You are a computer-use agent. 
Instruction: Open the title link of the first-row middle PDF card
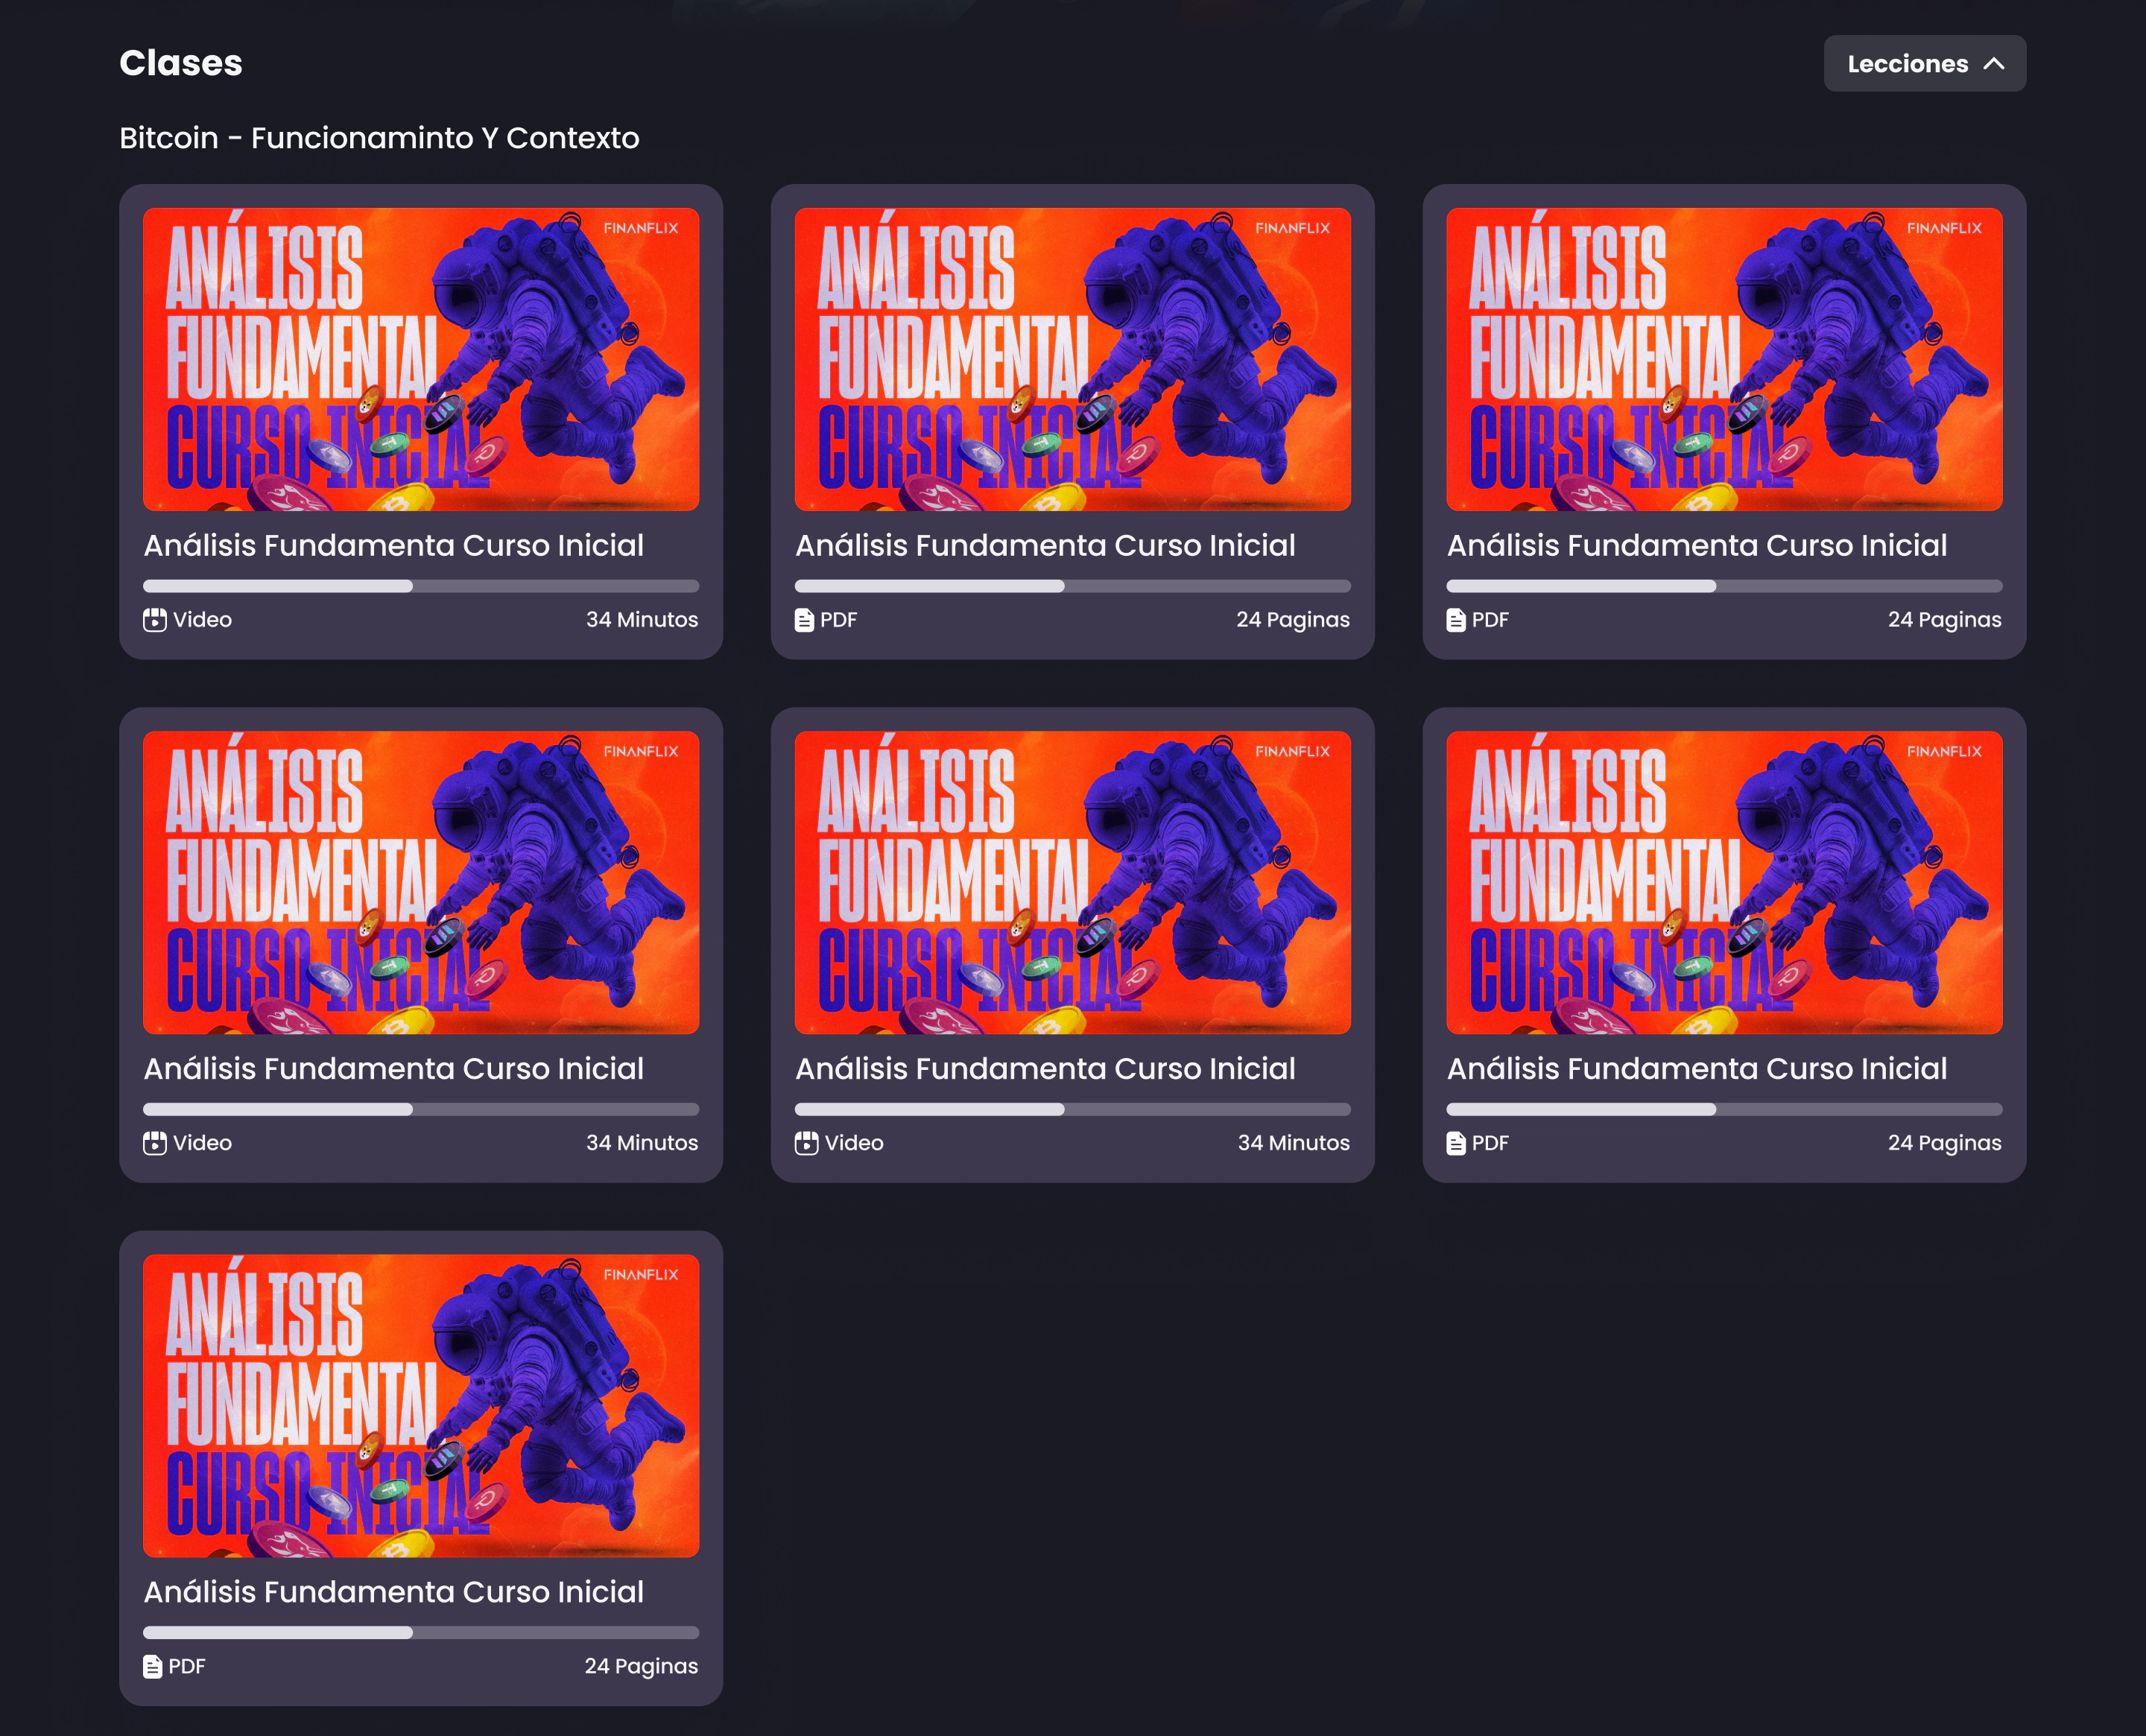coord(1045,545)
